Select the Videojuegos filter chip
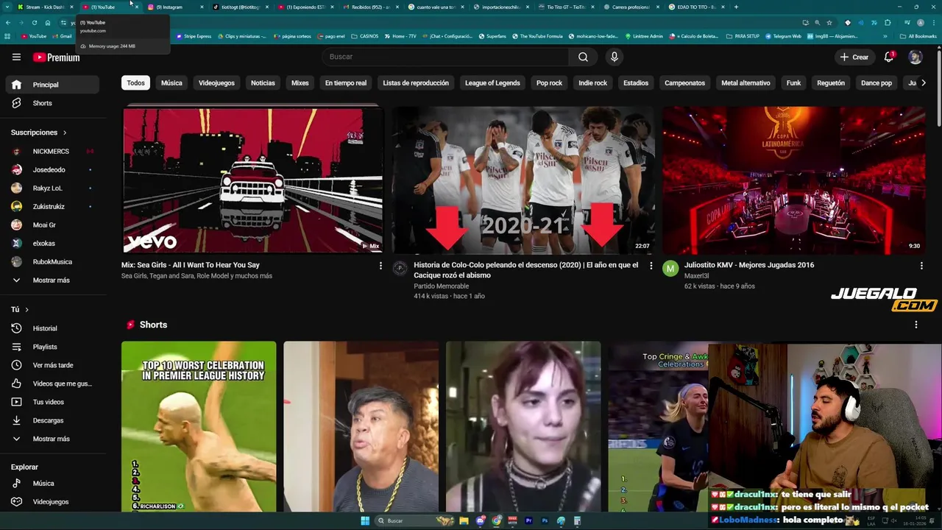Screen dimensions: 942x530 click(216, 83)
